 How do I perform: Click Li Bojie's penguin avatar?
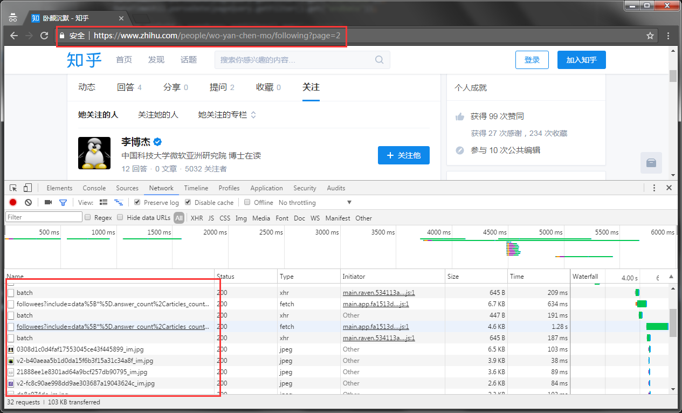point(94,153)
